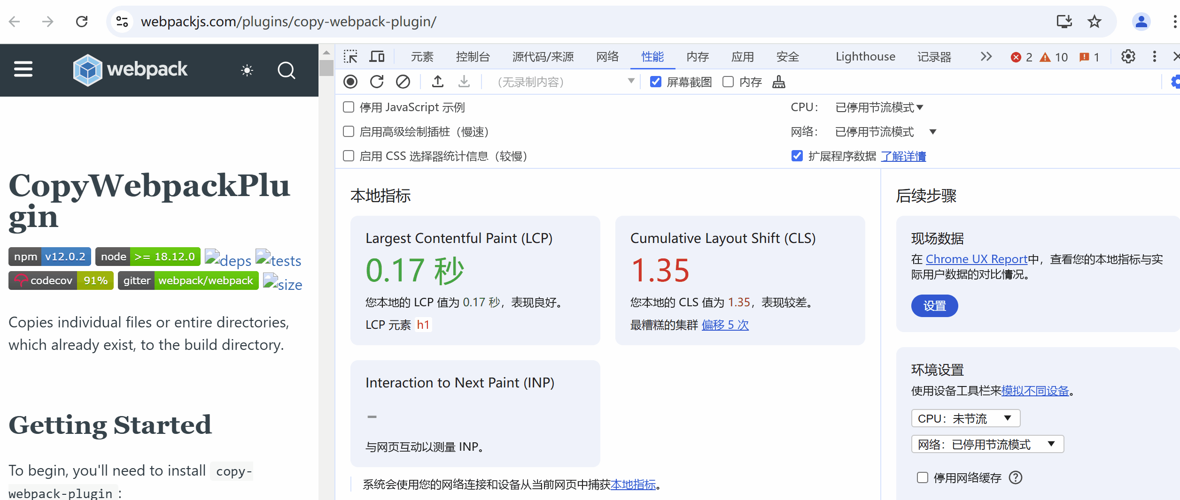Click the red errors count indicator
The image size is (1180, 500).
pos(1021,57)
